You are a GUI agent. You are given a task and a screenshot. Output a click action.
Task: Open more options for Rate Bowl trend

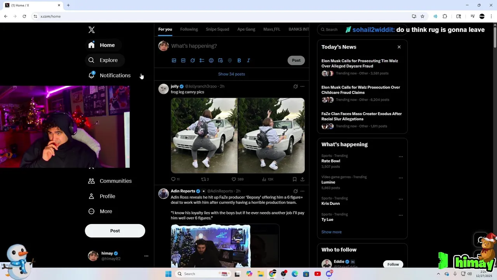coord(401,157)
